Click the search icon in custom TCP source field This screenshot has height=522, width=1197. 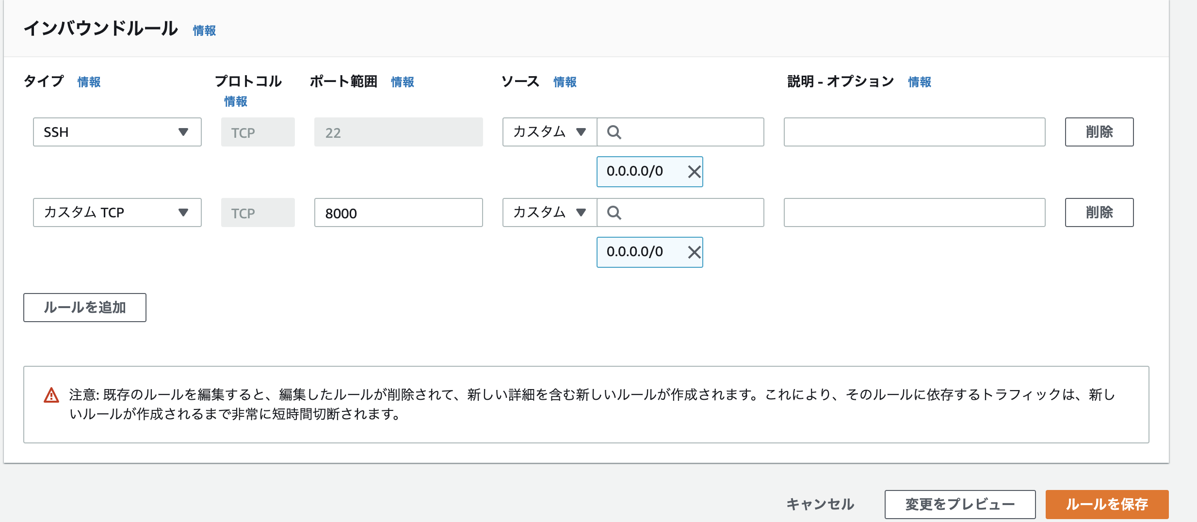(x=614, y=212)
